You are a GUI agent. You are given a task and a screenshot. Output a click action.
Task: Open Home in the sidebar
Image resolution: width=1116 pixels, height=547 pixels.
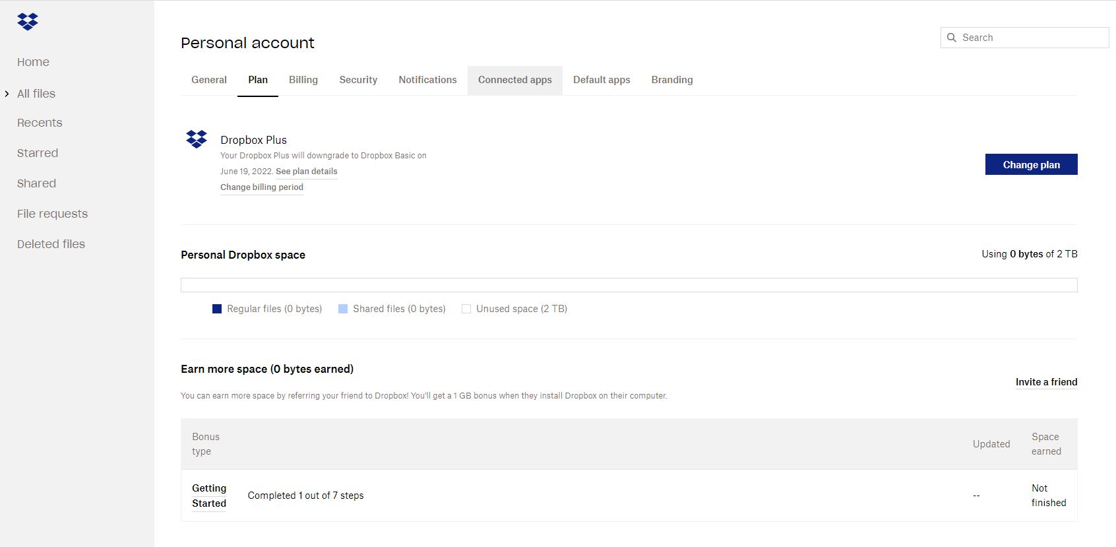pyautogui.click(x=33, y=62)
